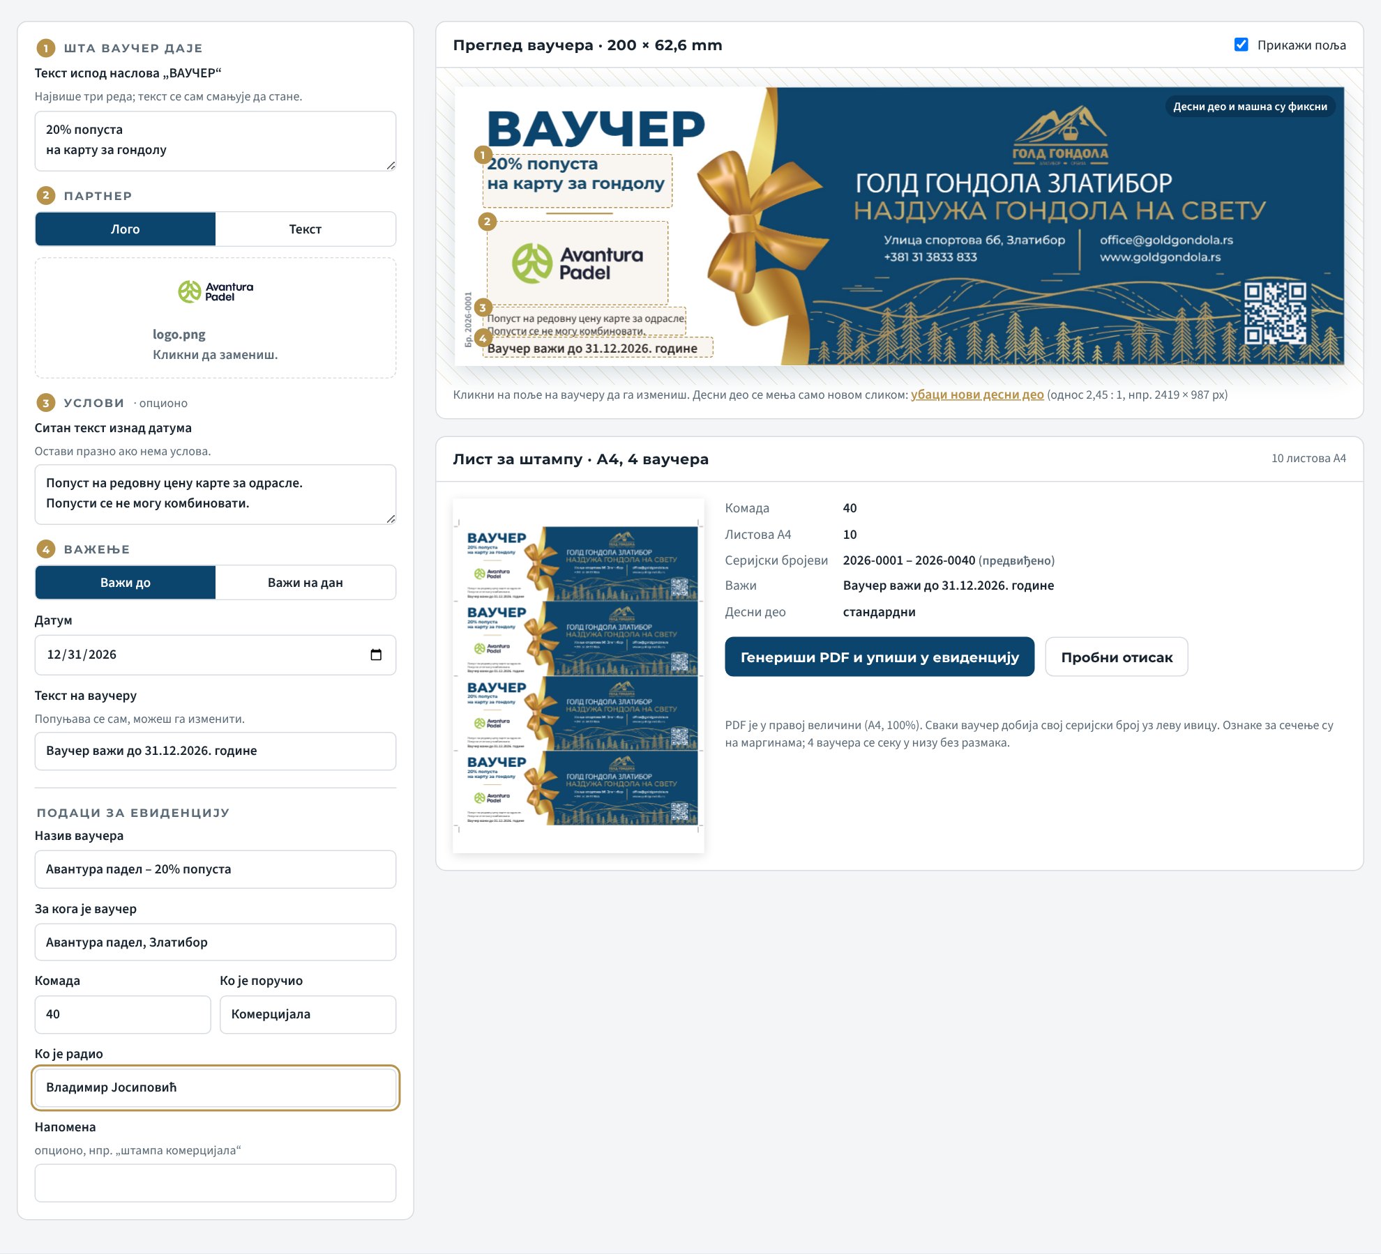Click the 10 листова А4 label
1381x1254 pixels.
tap(1308, 458)
